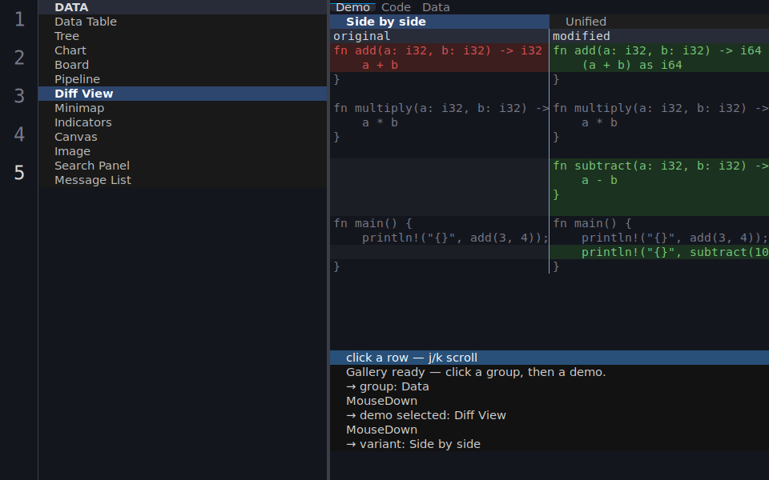Select group number 1 in the left rail
Screen dimensions: 769x480
(x=19, y=19)
